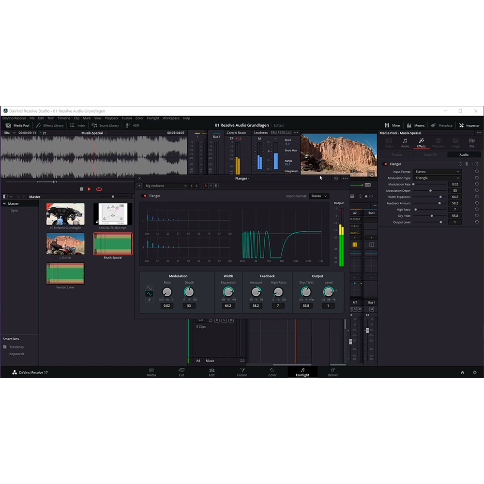
Task: Open Timelines smart bin
Action: pyautogui.click(x=16, y=347)
